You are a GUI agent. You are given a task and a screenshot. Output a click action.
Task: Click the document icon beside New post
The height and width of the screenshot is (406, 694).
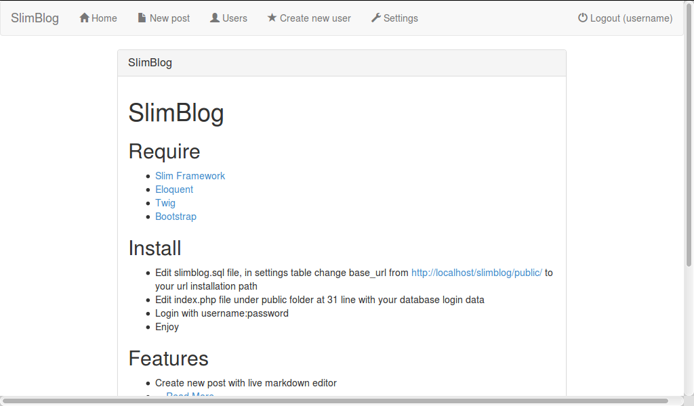[142, 18]
